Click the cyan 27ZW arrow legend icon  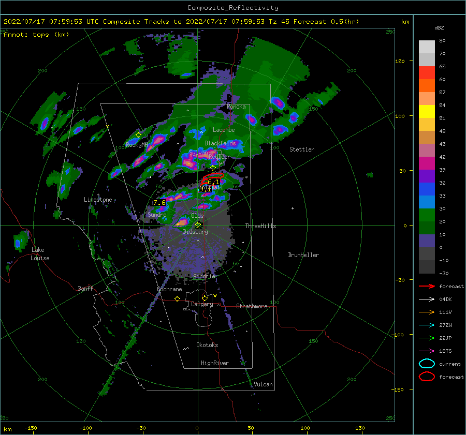[x=427, y=325]
